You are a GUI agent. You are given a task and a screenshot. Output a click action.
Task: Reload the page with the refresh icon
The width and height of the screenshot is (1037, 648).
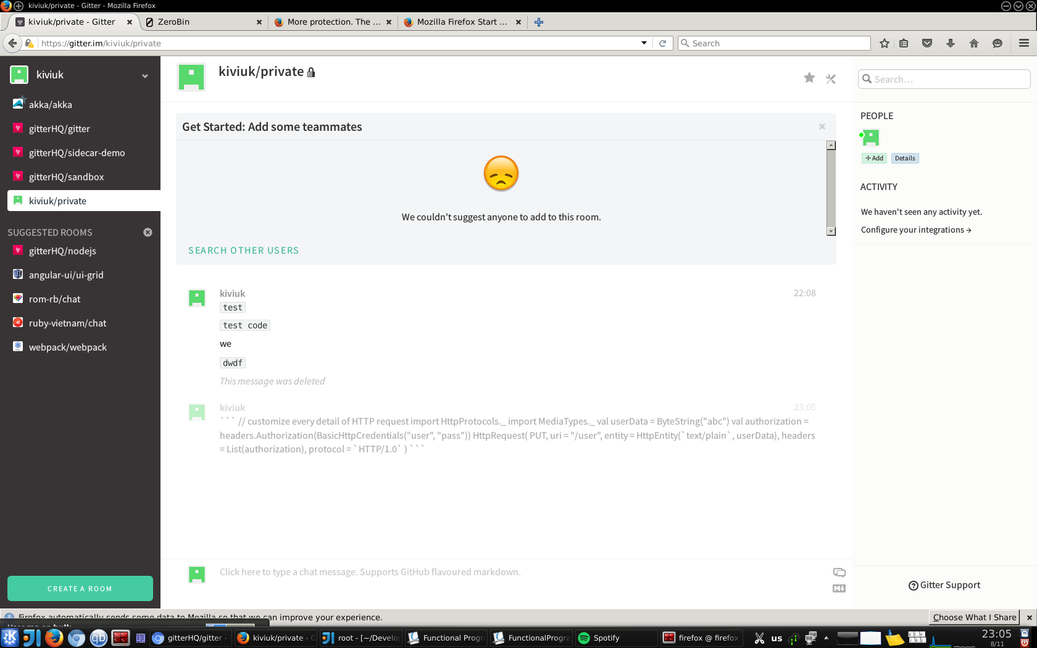point(662,43)
